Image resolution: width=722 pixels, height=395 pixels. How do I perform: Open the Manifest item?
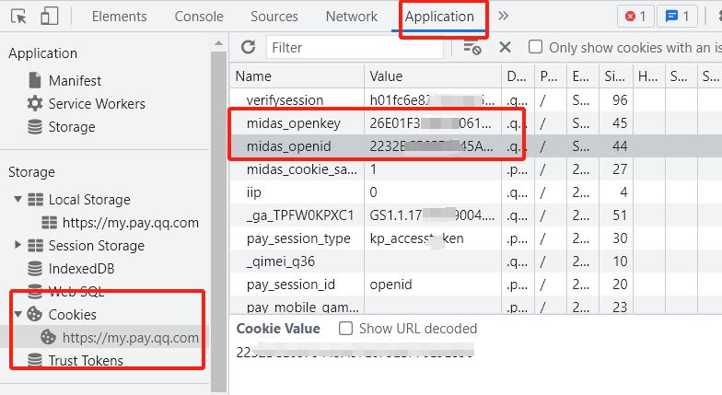75,81
